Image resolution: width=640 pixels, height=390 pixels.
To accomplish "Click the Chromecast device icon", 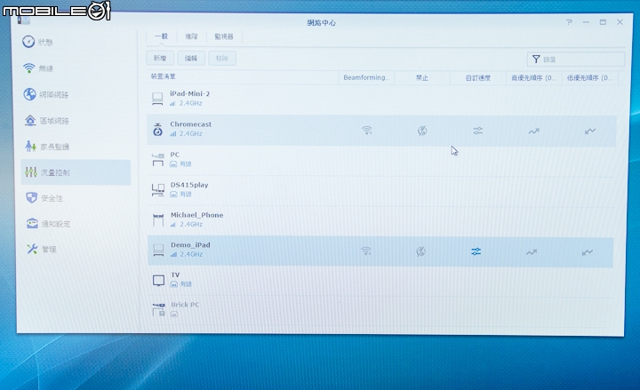I will 157,130.
